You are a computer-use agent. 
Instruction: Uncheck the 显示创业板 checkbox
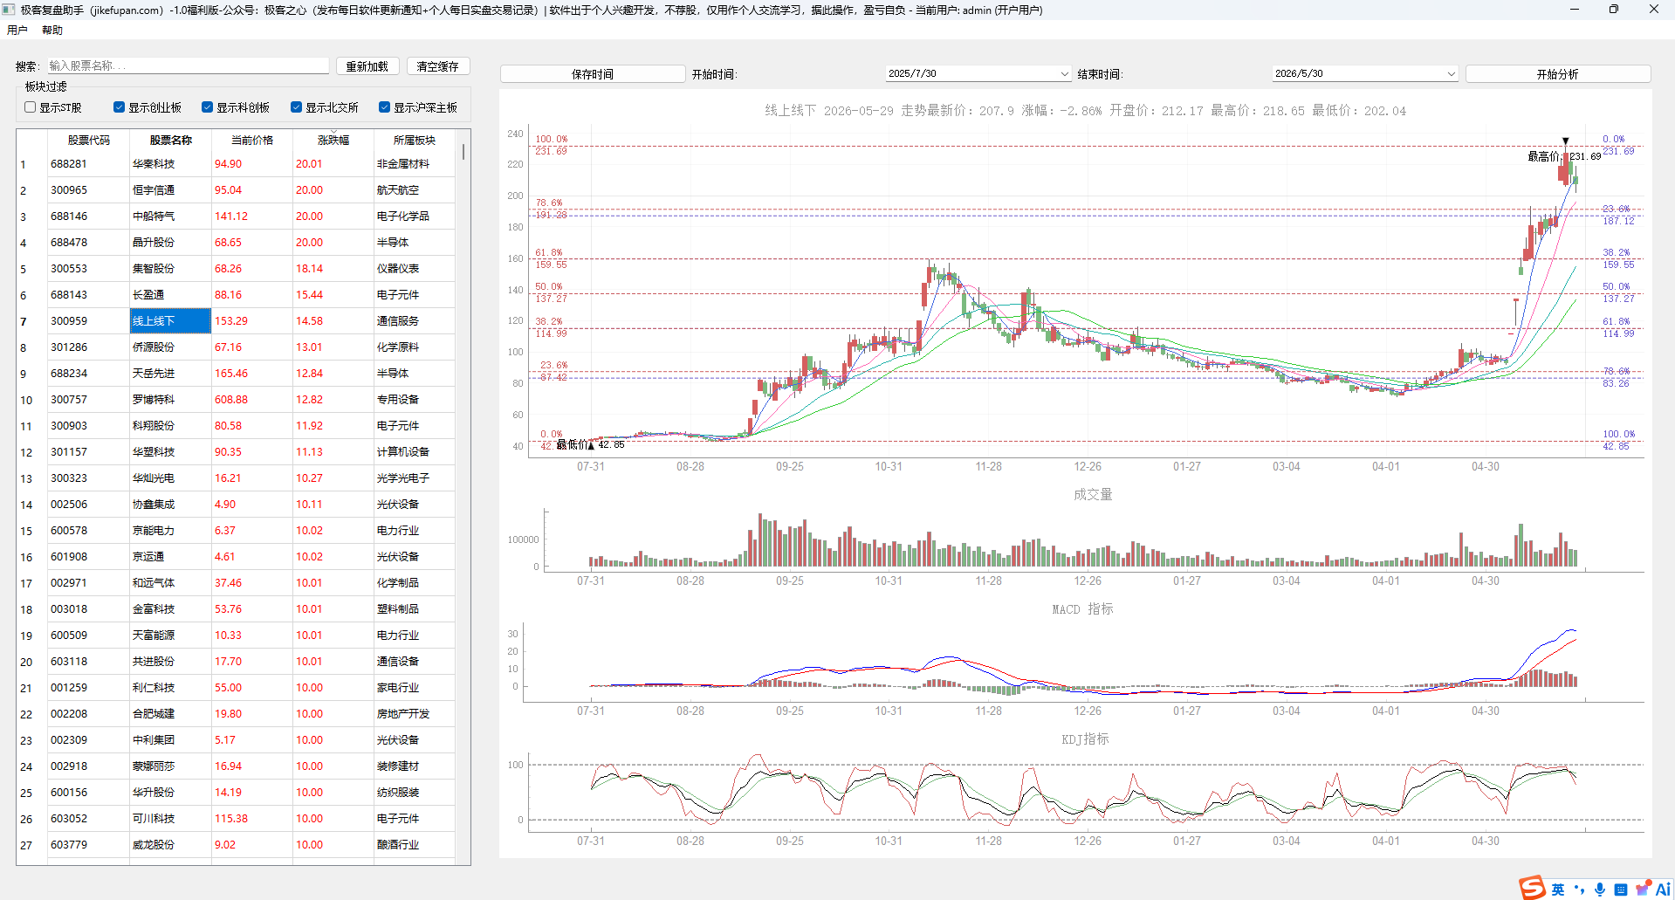pos(119,107)
